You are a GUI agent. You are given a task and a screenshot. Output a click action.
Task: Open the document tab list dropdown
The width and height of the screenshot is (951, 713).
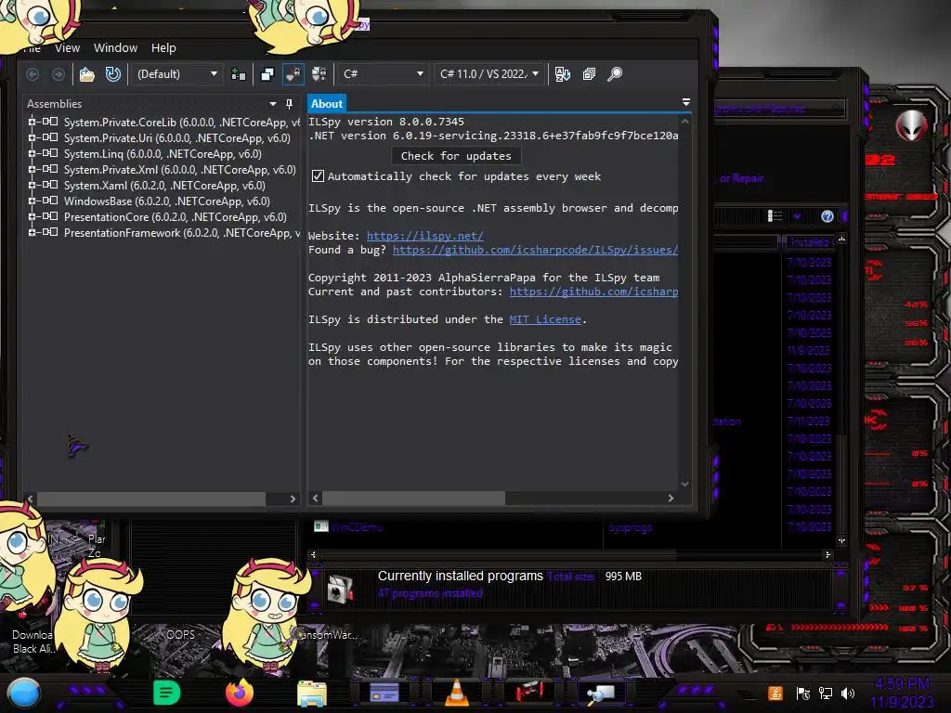(x=686, y=102)
